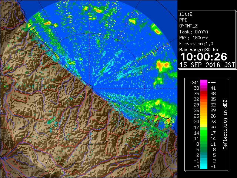The image size is (237, 178).
Task: Click the "PRF: 1800Hz" value
Action: pos(194,38)
